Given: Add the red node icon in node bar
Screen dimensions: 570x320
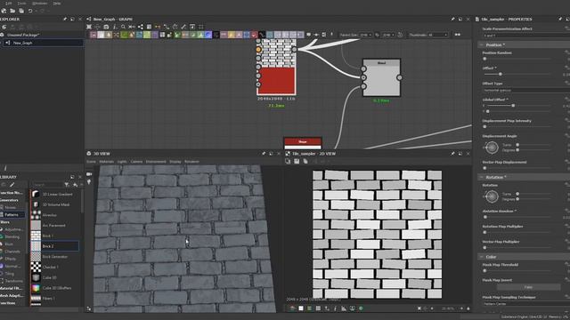Looking at the screenshot, I should coord(254,35).
